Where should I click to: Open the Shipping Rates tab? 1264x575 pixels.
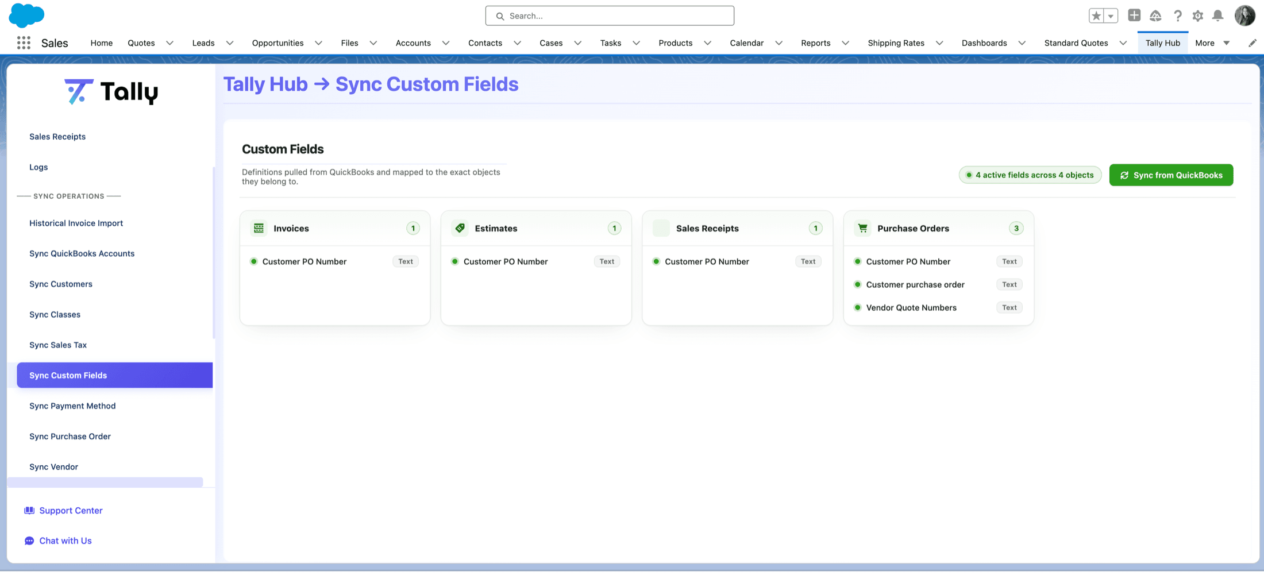tap(896, 43)
